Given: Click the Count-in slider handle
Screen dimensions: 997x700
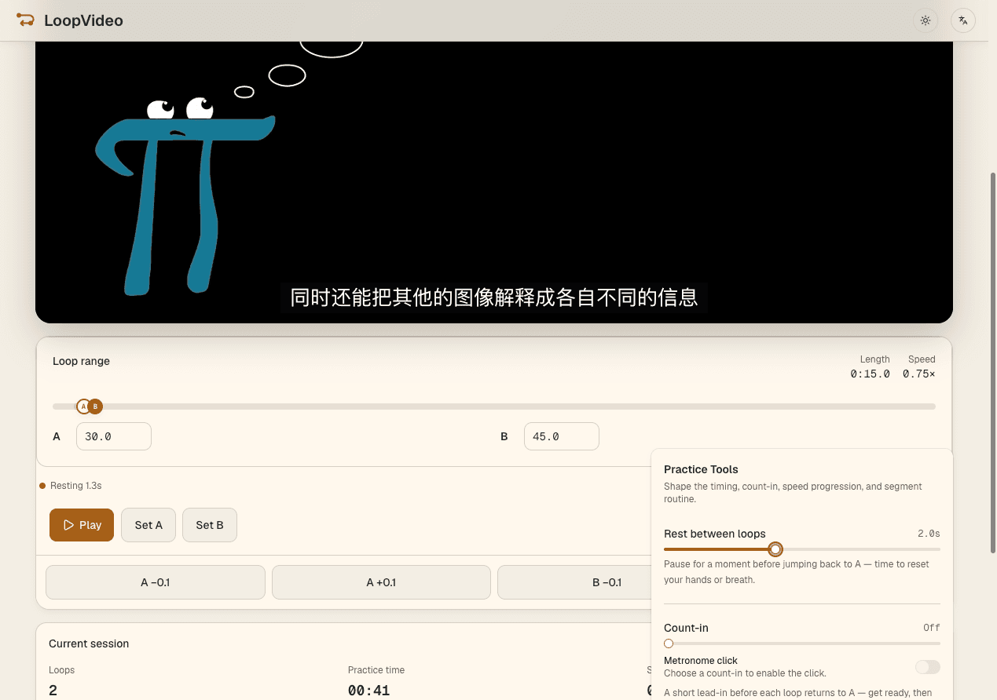Looking at the screenshot, I should [x=669, y=643].
